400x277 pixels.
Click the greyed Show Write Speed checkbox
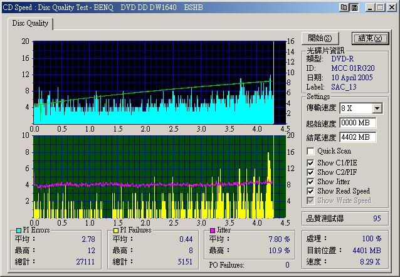click(x=310, y=201)
